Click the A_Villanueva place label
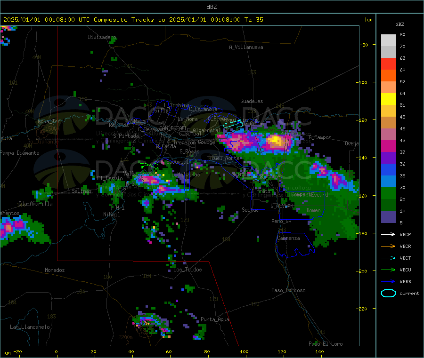Screen dimensions: 424x358 click(246, 47)
